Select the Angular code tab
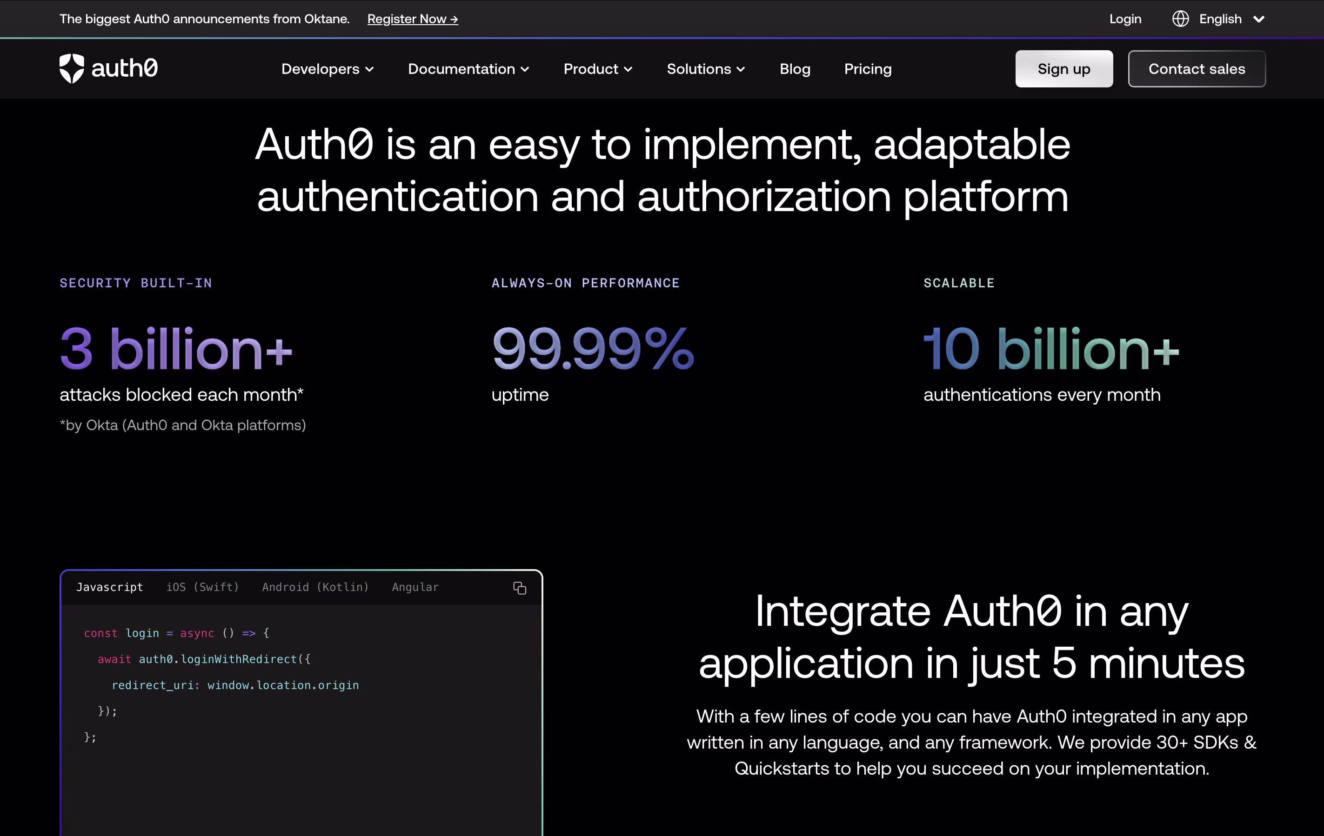Screen dimensions: 1324x836 click(x=415, y=587)
